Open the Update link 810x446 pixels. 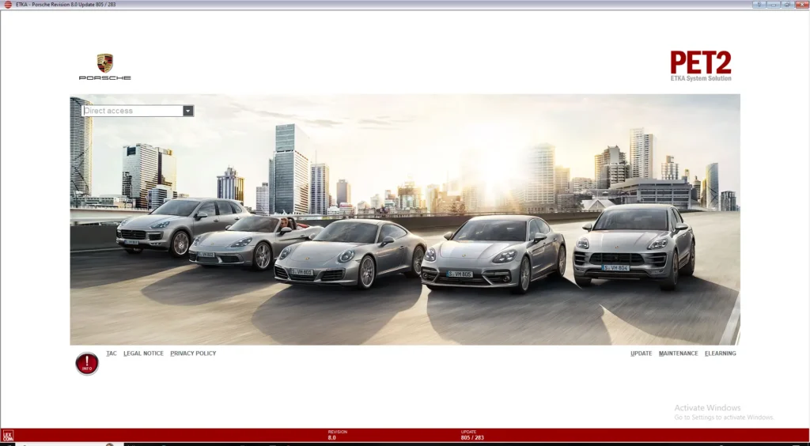(642, 353)
